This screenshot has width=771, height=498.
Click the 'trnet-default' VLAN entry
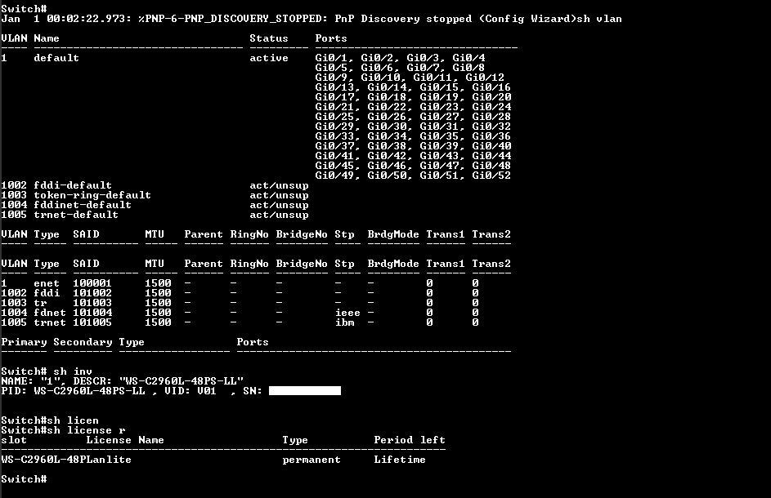click(76, 215)
